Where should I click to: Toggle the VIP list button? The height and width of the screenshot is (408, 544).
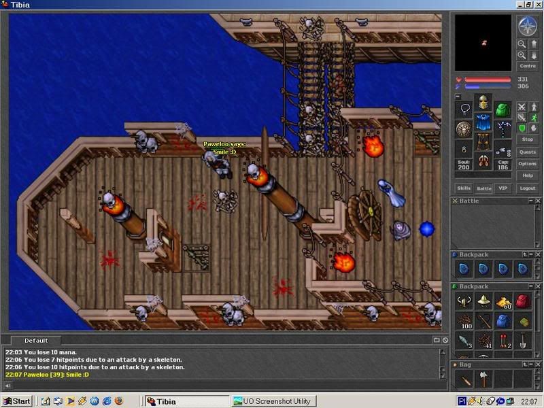tap(503, 188)
